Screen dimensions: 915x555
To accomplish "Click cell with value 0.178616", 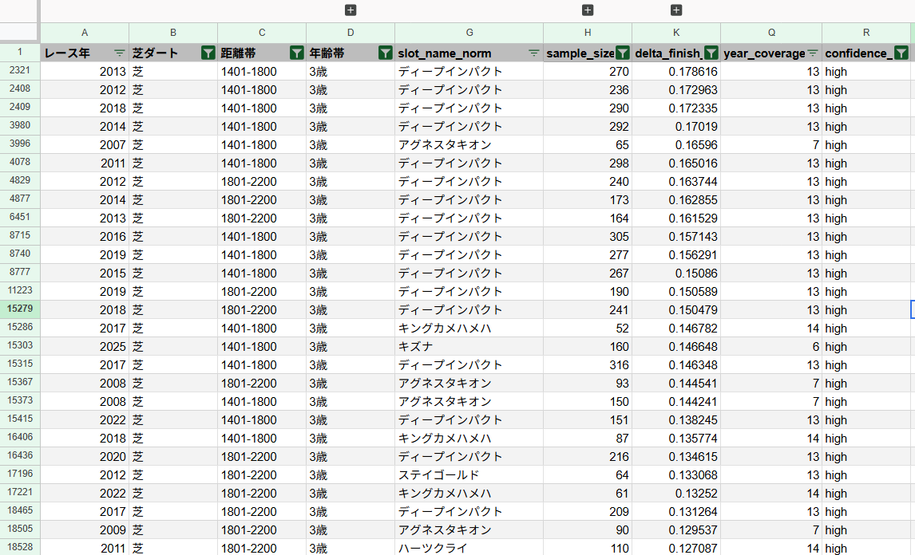I will tap(676, 71).
